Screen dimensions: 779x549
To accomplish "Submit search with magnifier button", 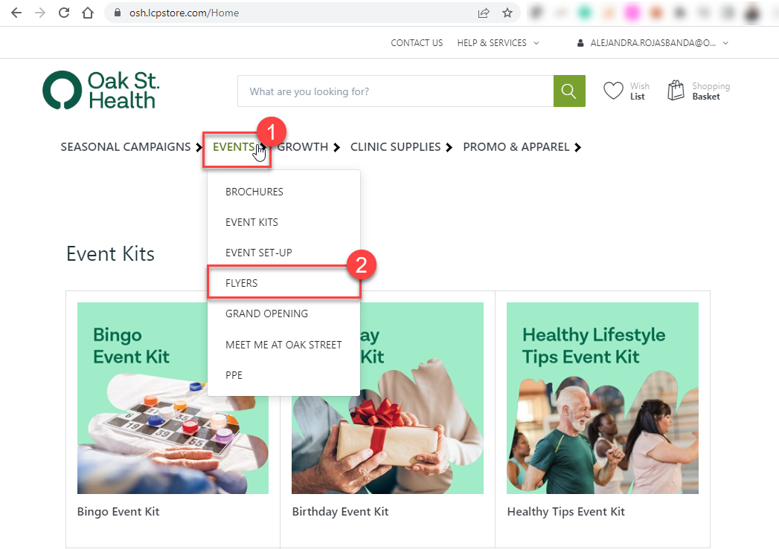I will 569,91.
